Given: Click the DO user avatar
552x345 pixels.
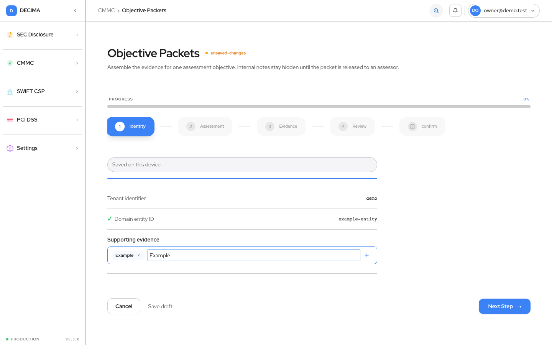Looking at the screenshot, I should click(475, 11).
